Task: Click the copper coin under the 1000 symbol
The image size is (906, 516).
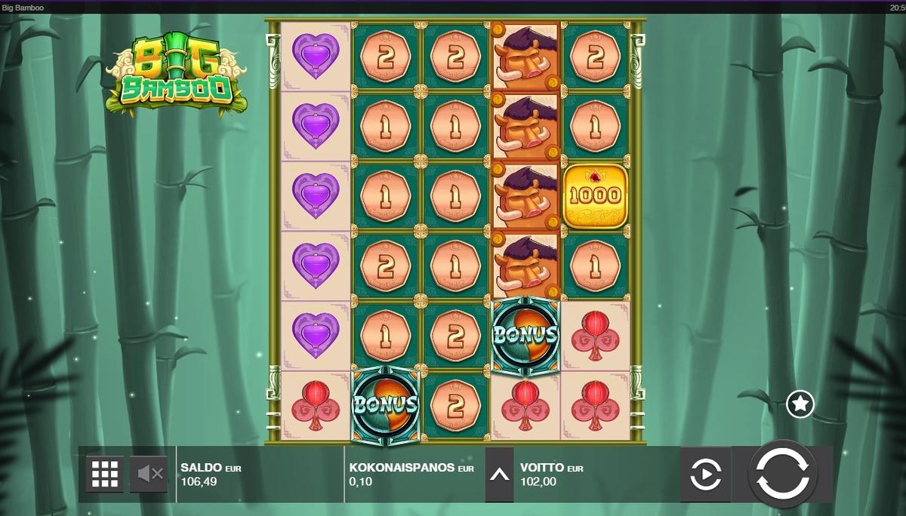Action: [x=595, y=266]
